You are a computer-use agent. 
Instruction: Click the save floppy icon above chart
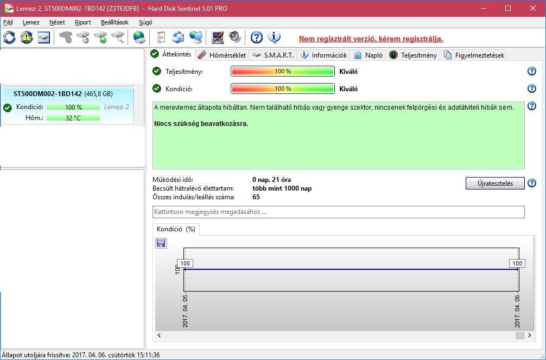pos(161,243)
